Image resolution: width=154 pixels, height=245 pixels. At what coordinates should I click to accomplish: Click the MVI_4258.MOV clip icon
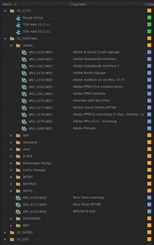(x=18, y=211)
